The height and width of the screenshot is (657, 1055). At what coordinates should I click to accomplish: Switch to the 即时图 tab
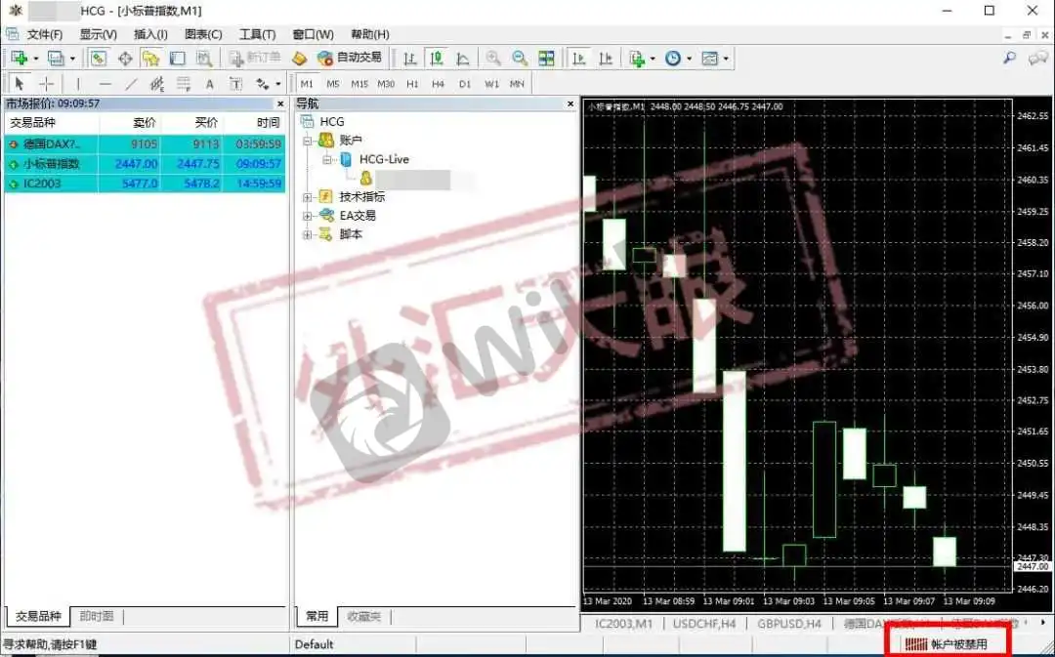(x=96, y=616)
